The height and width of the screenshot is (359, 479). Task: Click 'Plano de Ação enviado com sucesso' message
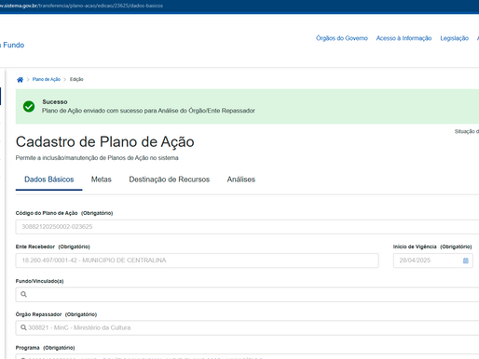click(148, 111)
